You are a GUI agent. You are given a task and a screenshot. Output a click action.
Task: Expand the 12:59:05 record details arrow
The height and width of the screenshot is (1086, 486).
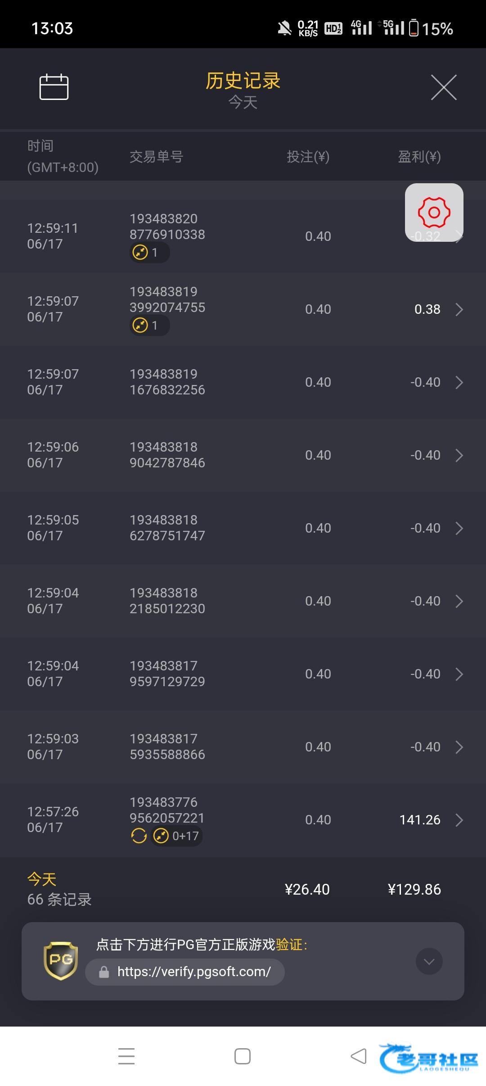pos(459,528)
